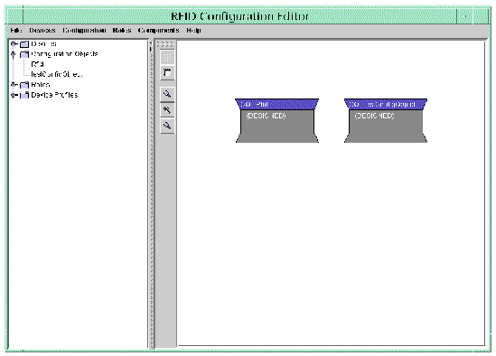Click the Device Profiles folder icon
Image resolution: width=496 pixels, height=356 pixels.
point(24,95)
